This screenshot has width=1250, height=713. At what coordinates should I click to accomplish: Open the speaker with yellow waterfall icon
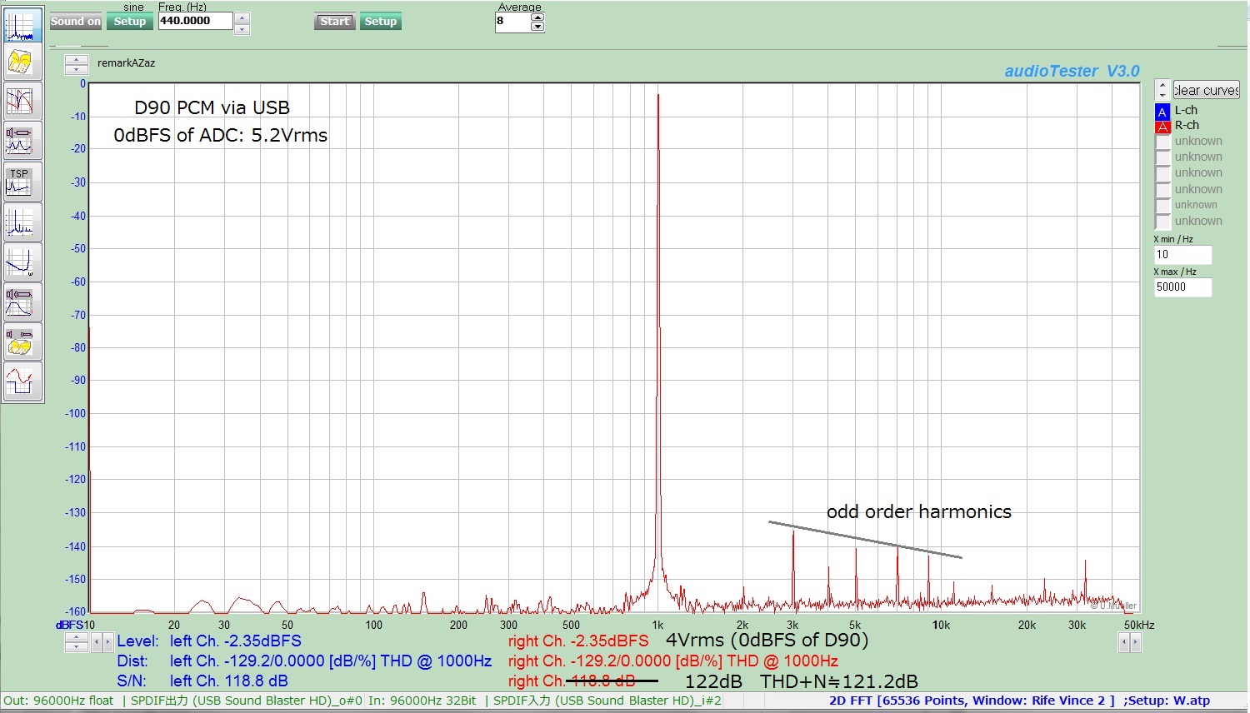click(x=21, y=342)
